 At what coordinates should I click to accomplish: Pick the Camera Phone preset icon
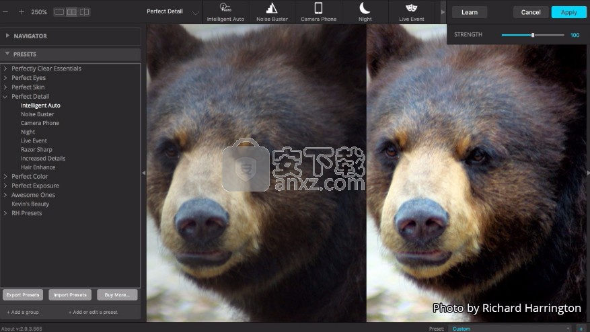pyautogui.click(x=318, y=8)
